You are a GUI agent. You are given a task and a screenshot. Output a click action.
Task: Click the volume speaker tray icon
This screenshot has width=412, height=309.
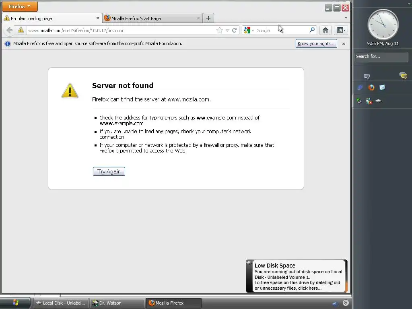tap(336, 303)
